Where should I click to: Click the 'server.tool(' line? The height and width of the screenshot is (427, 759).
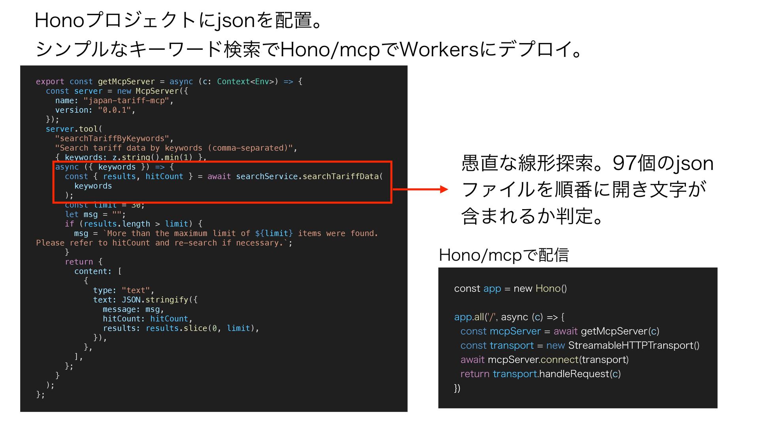[74, 129]
